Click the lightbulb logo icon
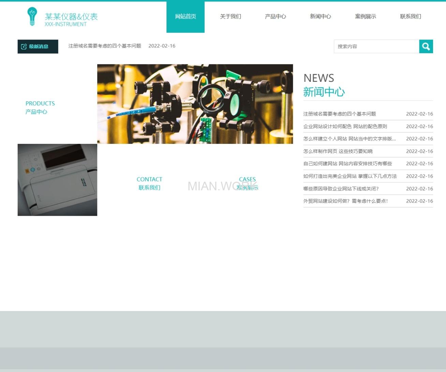 [32, 16]
